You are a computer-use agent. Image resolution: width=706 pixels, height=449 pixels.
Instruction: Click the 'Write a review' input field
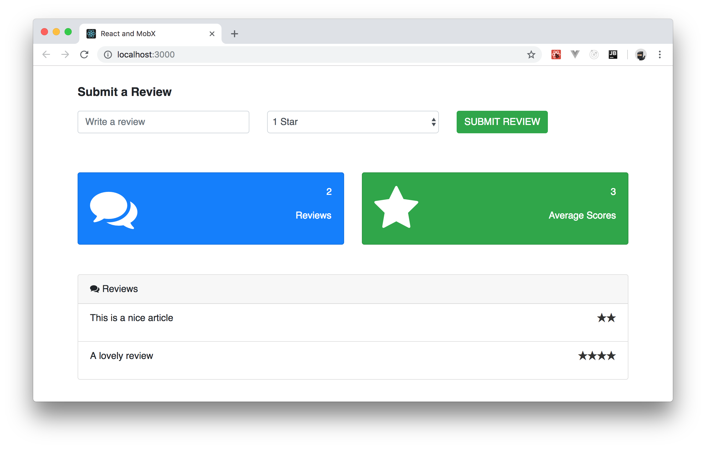[164, 122]
